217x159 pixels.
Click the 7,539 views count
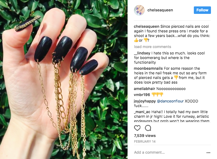pyautogui.click(x=145, y=136)
